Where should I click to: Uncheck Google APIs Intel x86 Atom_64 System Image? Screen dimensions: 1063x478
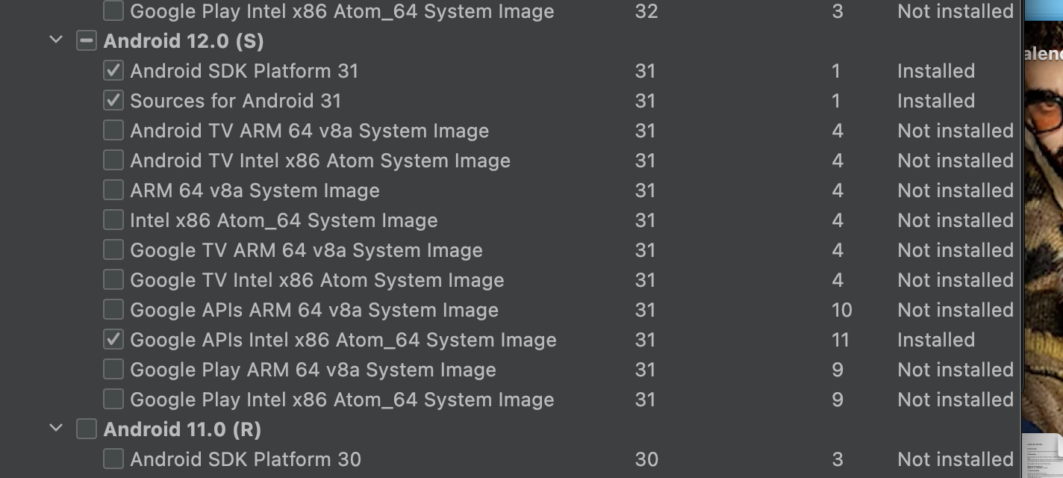click(113, 340)
